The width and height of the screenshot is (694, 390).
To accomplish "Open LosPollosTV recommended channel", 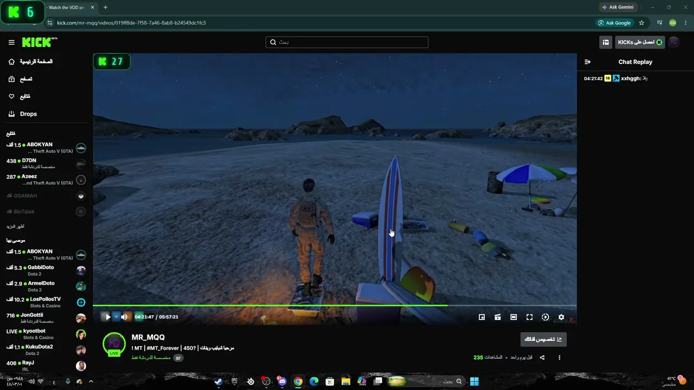I will 46,302.
